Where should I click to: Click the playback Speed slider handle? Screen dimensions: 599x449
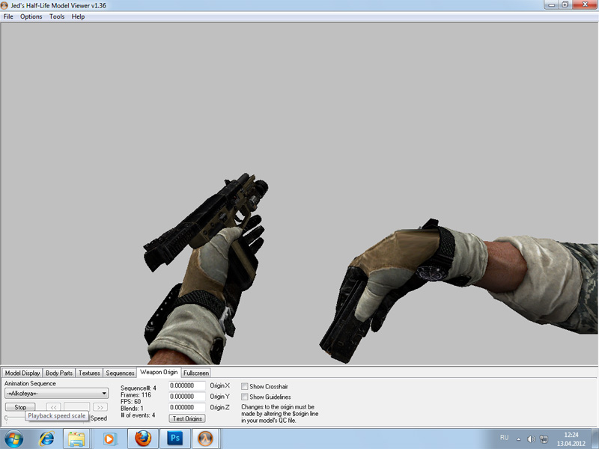click(7, 418)
